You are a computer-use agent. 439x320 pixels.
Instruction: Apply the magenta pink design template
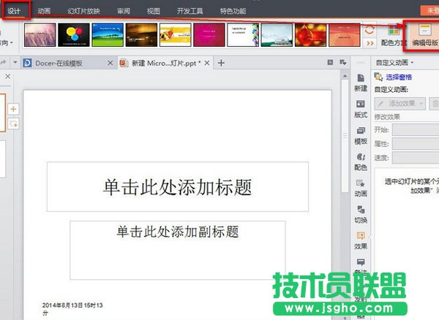click(209, 35)
